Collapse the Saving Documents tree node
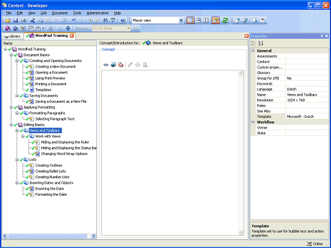The width and height of the screenshot is (331, 248). (x=17, y=96)
